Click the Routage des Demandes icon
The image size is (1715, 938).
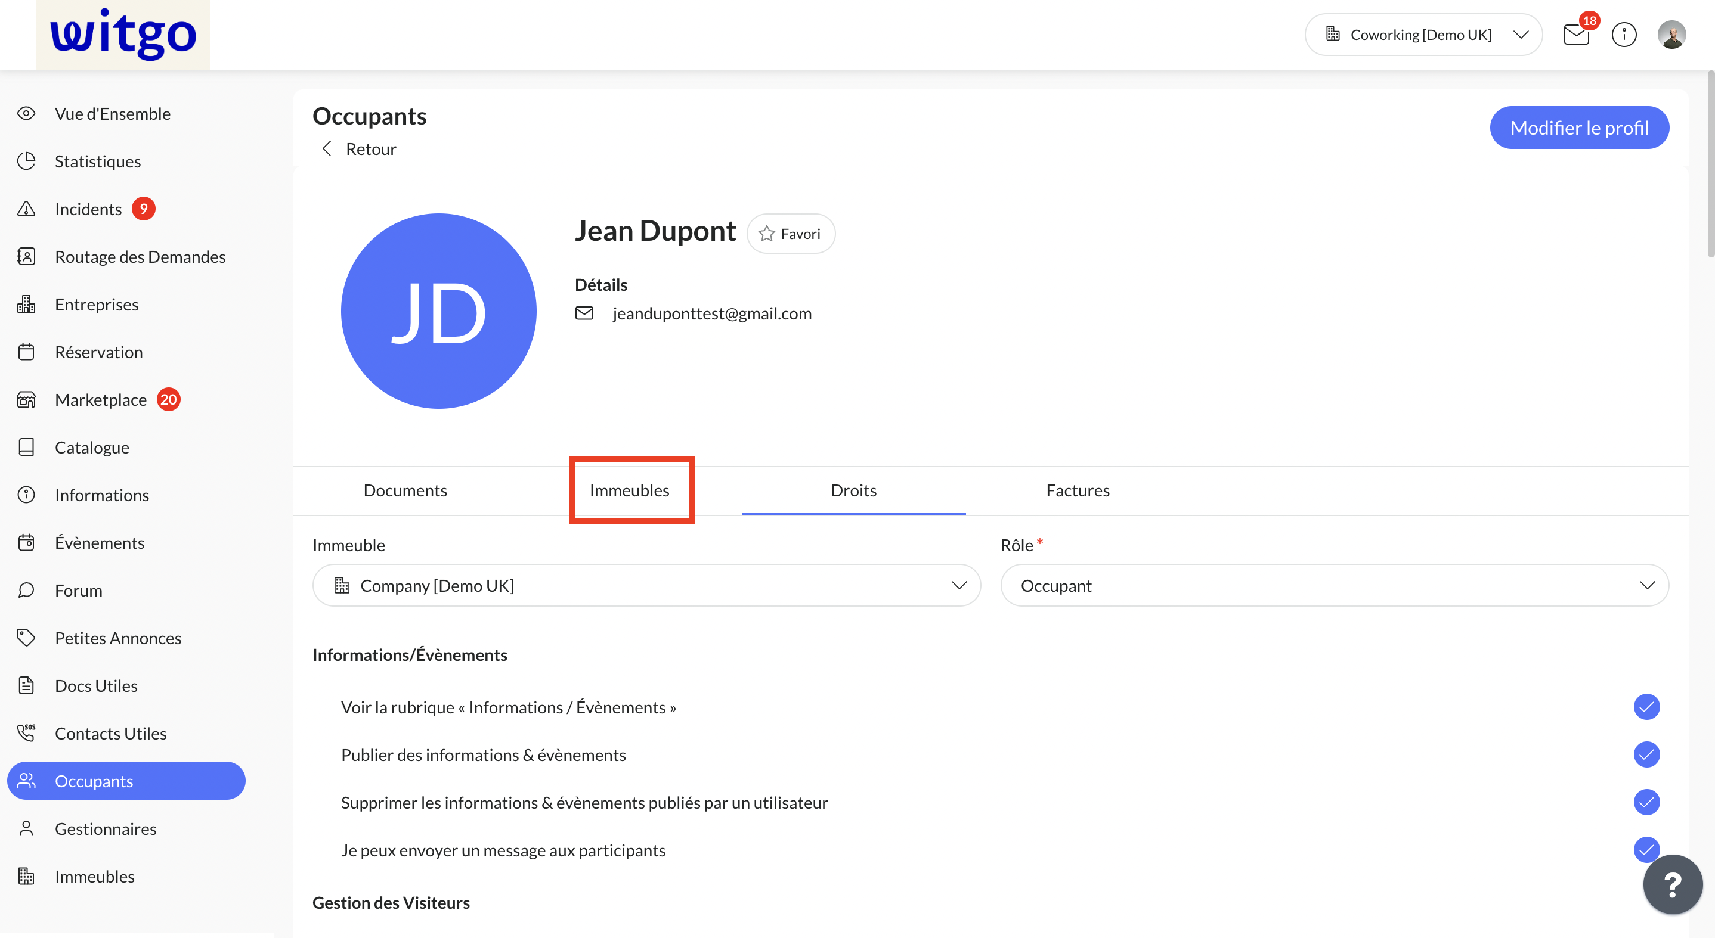click(x=26, y=257)
